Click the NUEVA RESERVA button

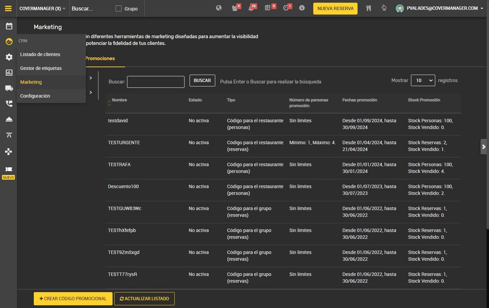point(335,8)
